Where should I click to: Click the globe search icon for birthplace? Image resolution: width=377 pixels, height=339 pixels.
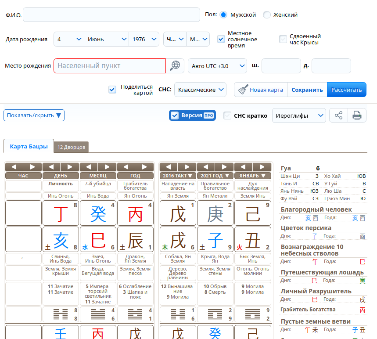coord(175,66)
